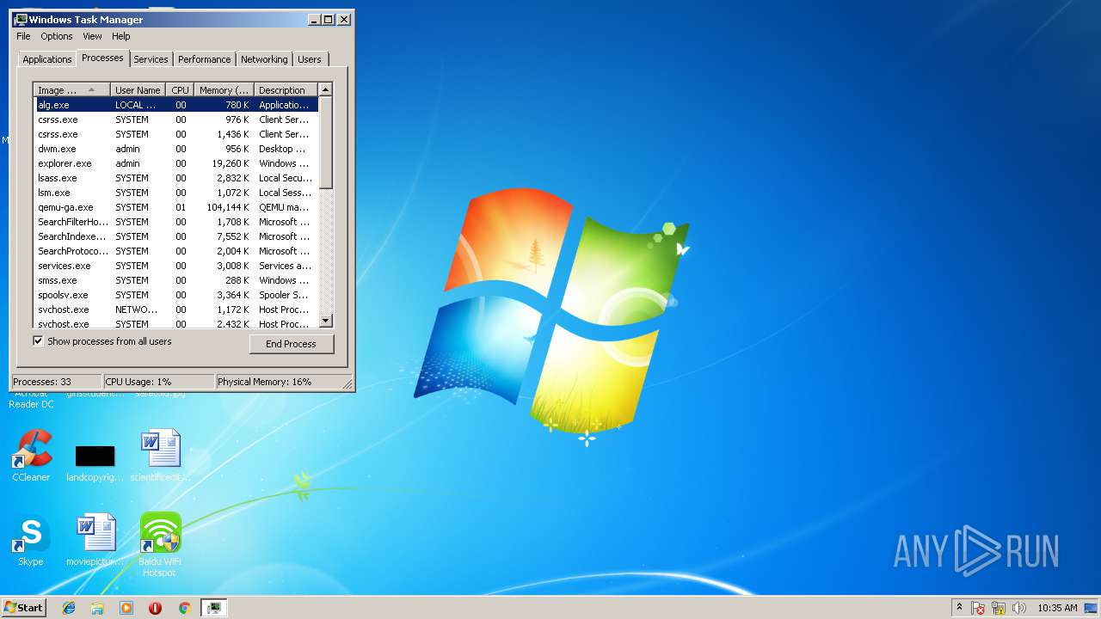
Task: Open the View menu
Action: click(x=92, y=36)
